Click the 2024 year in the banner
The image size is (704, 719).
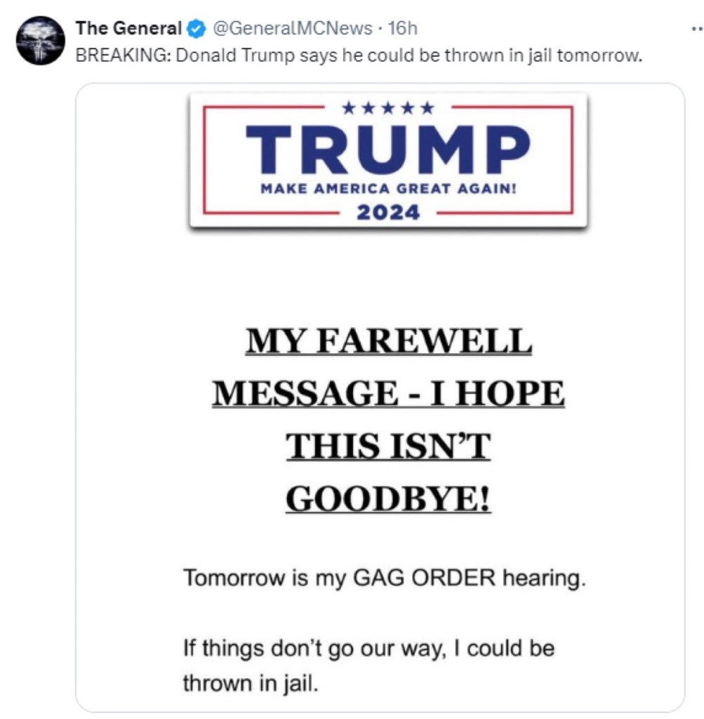[388, 211]
